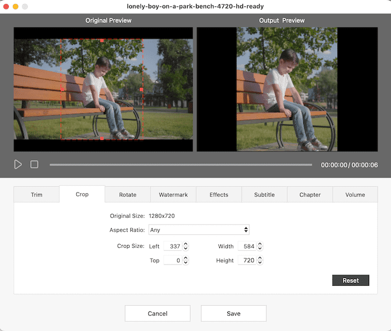Increase the Top crop value
The width and height of the screenshot is (391, 331).
(x=185, y=258)
